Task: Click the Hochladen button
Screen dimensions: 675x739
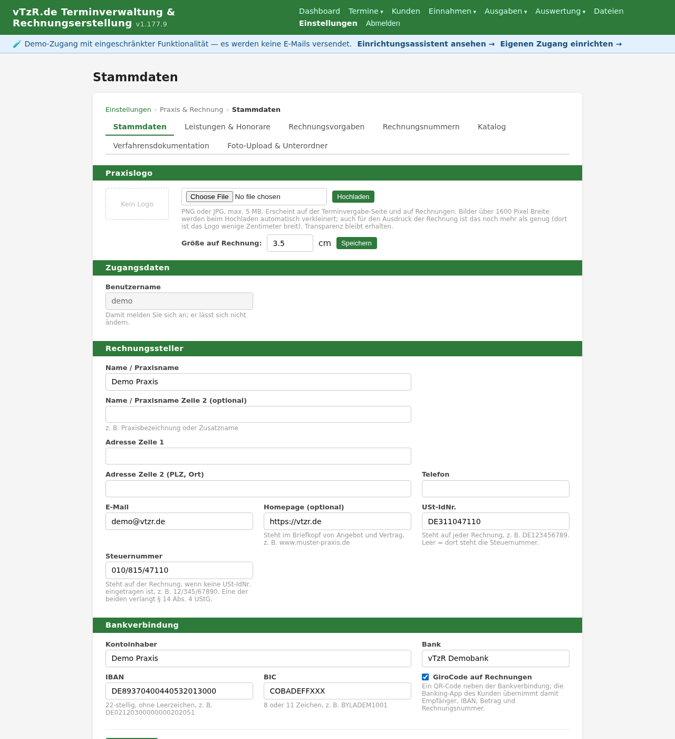Action: pos(353,197)
